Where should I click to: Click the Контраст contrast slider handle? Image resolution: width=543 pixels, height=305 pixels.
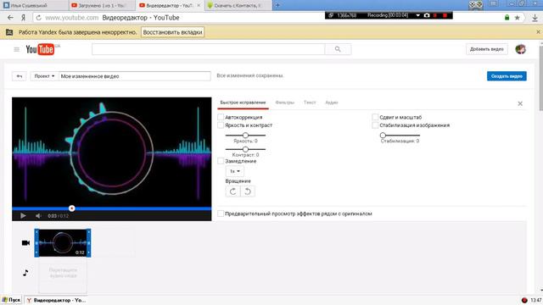pyautogui.click(x=245, y=149)
